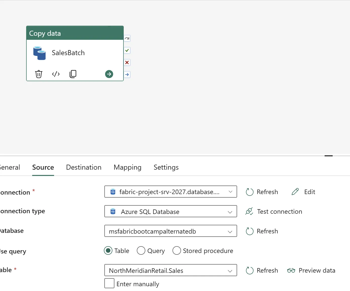Image resolution: width=350 pixels, height=291 pixels.
Task: Clone the SalesBatch activity with copy icon
Action: (x=73, y=74)
